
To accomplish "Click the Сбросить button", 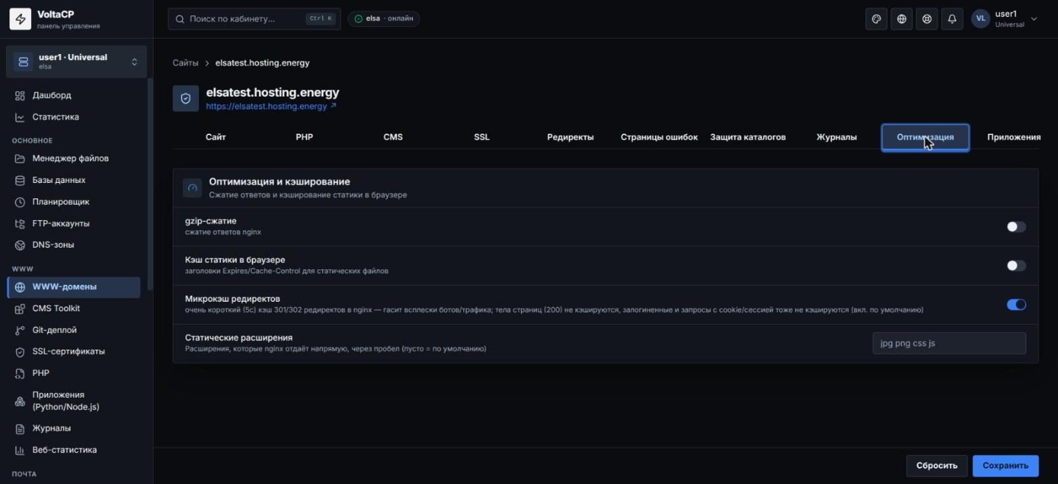I will tap(937, 466).
